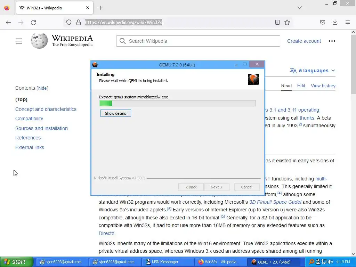
Task: Open Wikipedia main sidebar menu
Action: pyautogui.click(x=19, y=41)
